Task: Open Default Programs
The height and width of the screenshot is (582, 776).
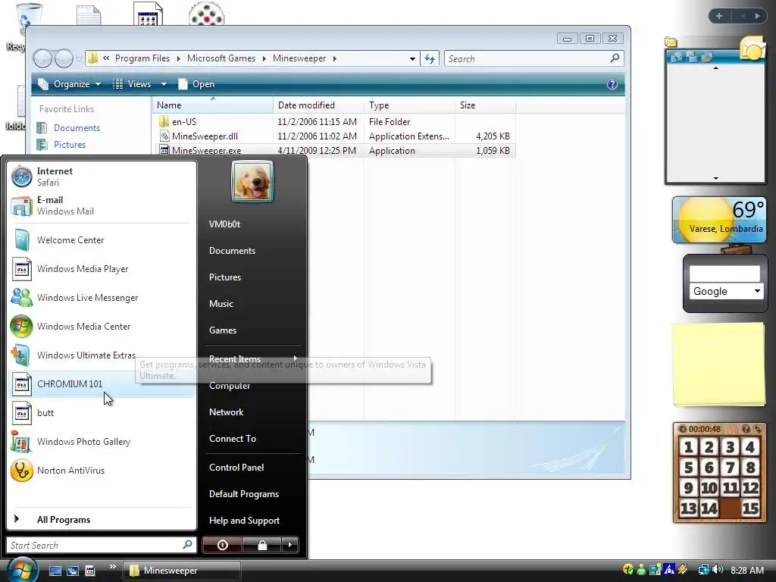Action: (253, 494)
